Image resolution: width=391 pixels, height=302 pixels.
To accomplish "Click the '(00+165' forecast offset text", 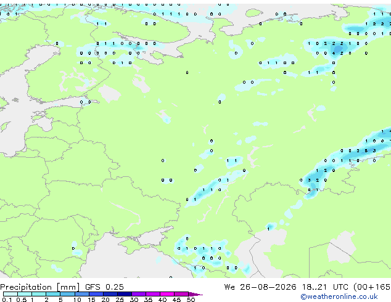I will [372, 287].
